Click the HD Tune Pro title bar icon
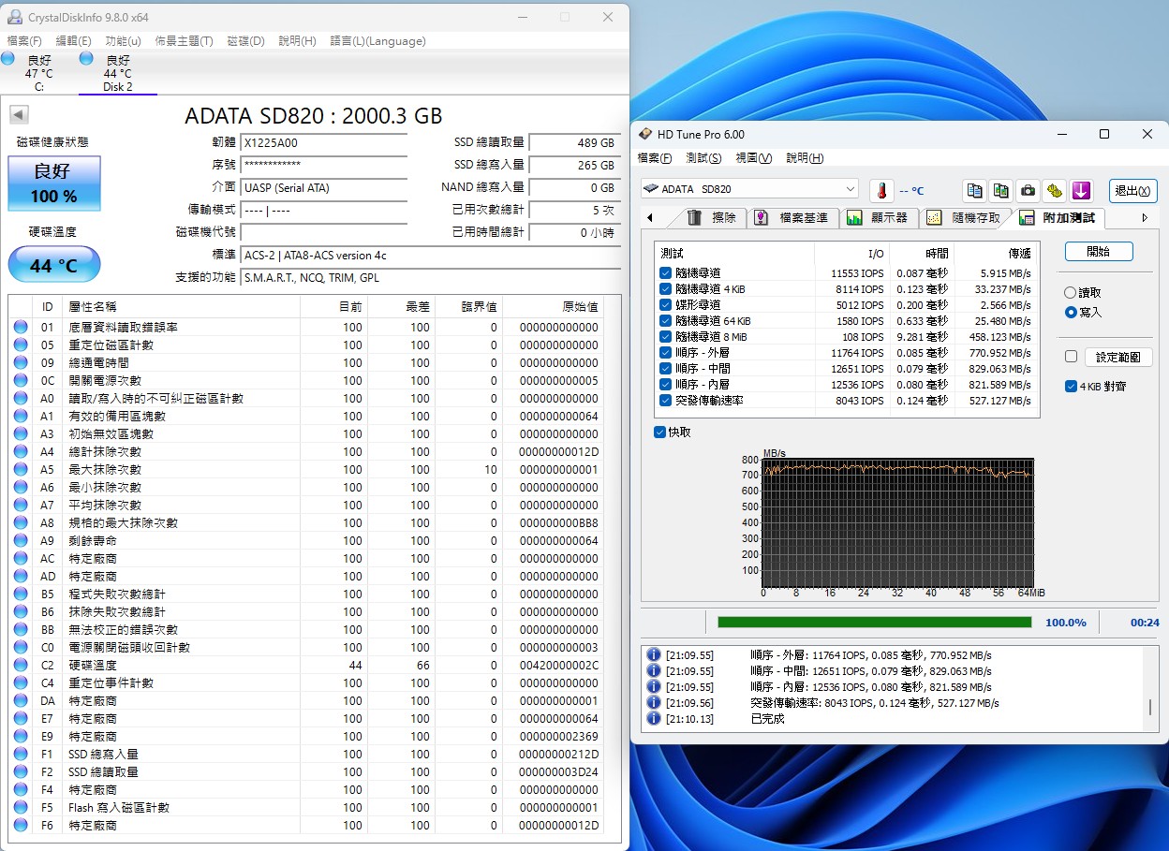The height and width of the screenshot is (851, 1169). (x=645, y=134)
